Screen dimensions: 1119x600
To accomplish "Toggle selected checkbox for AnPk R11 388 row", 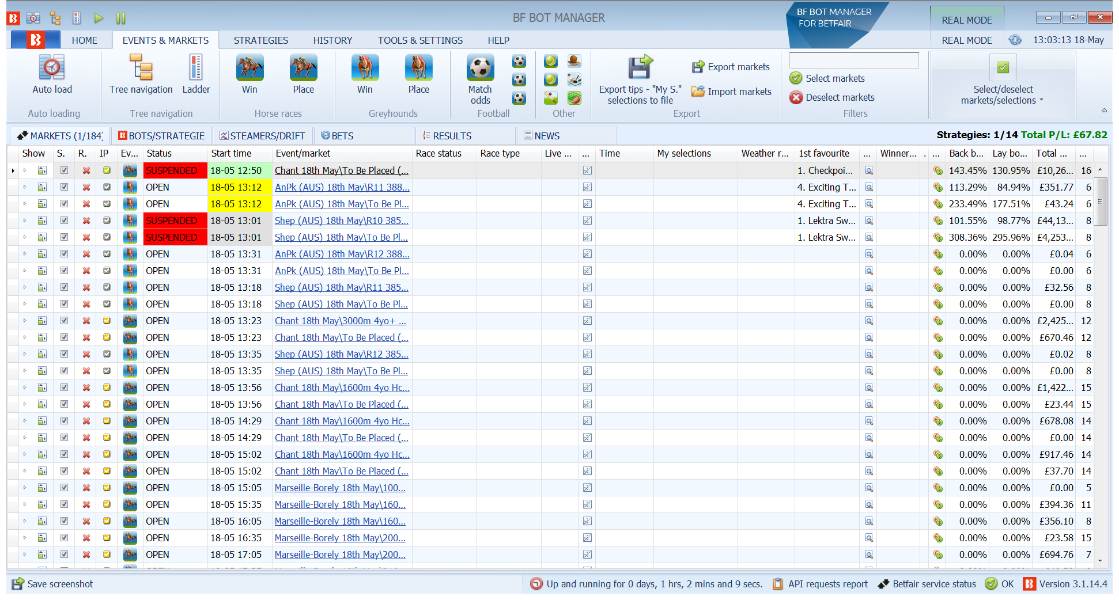I will tap(64, 187).
